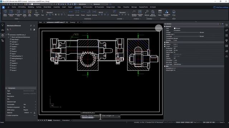Collapse the Misc section in Properties
This screenshot has height=128, width=229.
[165, 66]
